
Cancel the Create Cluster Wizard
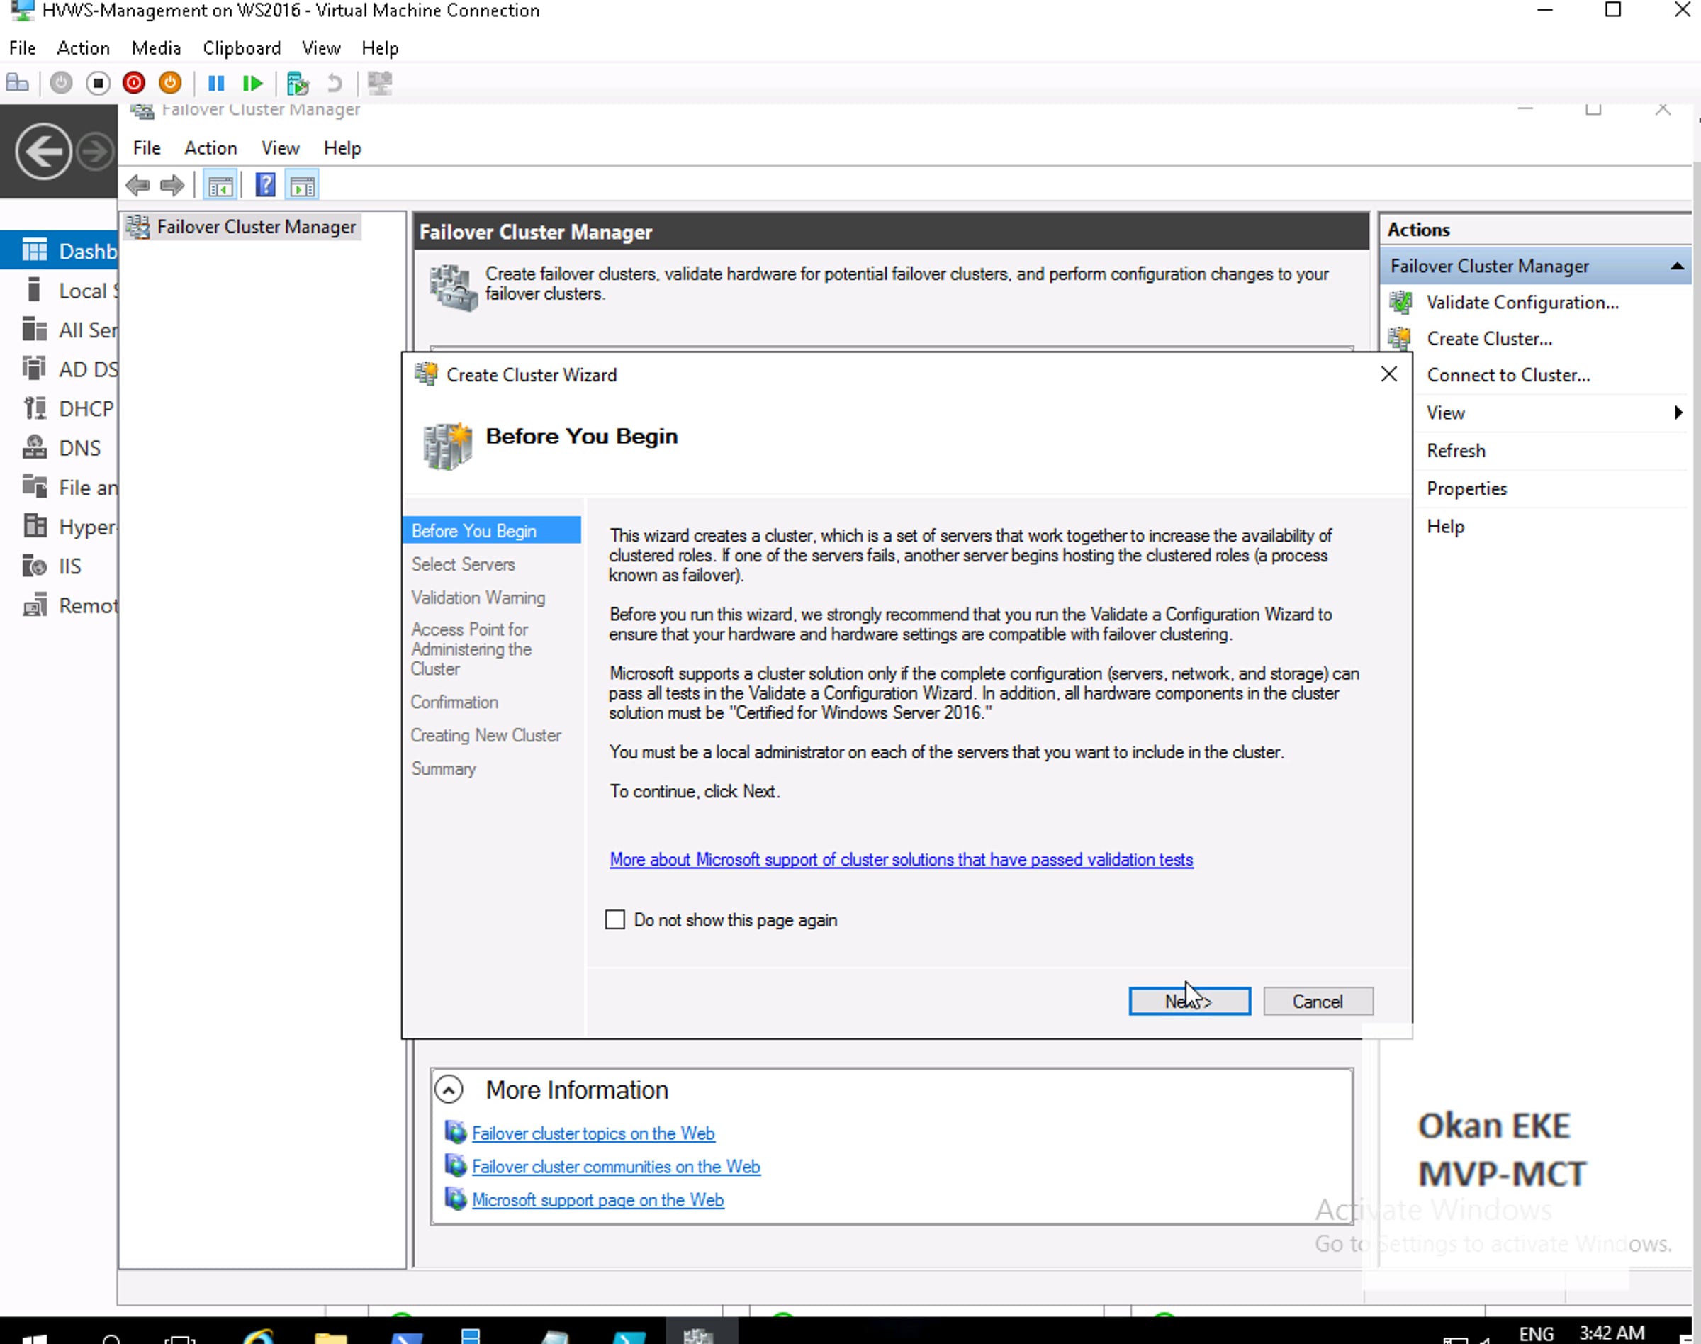tap(1318, 1001)
